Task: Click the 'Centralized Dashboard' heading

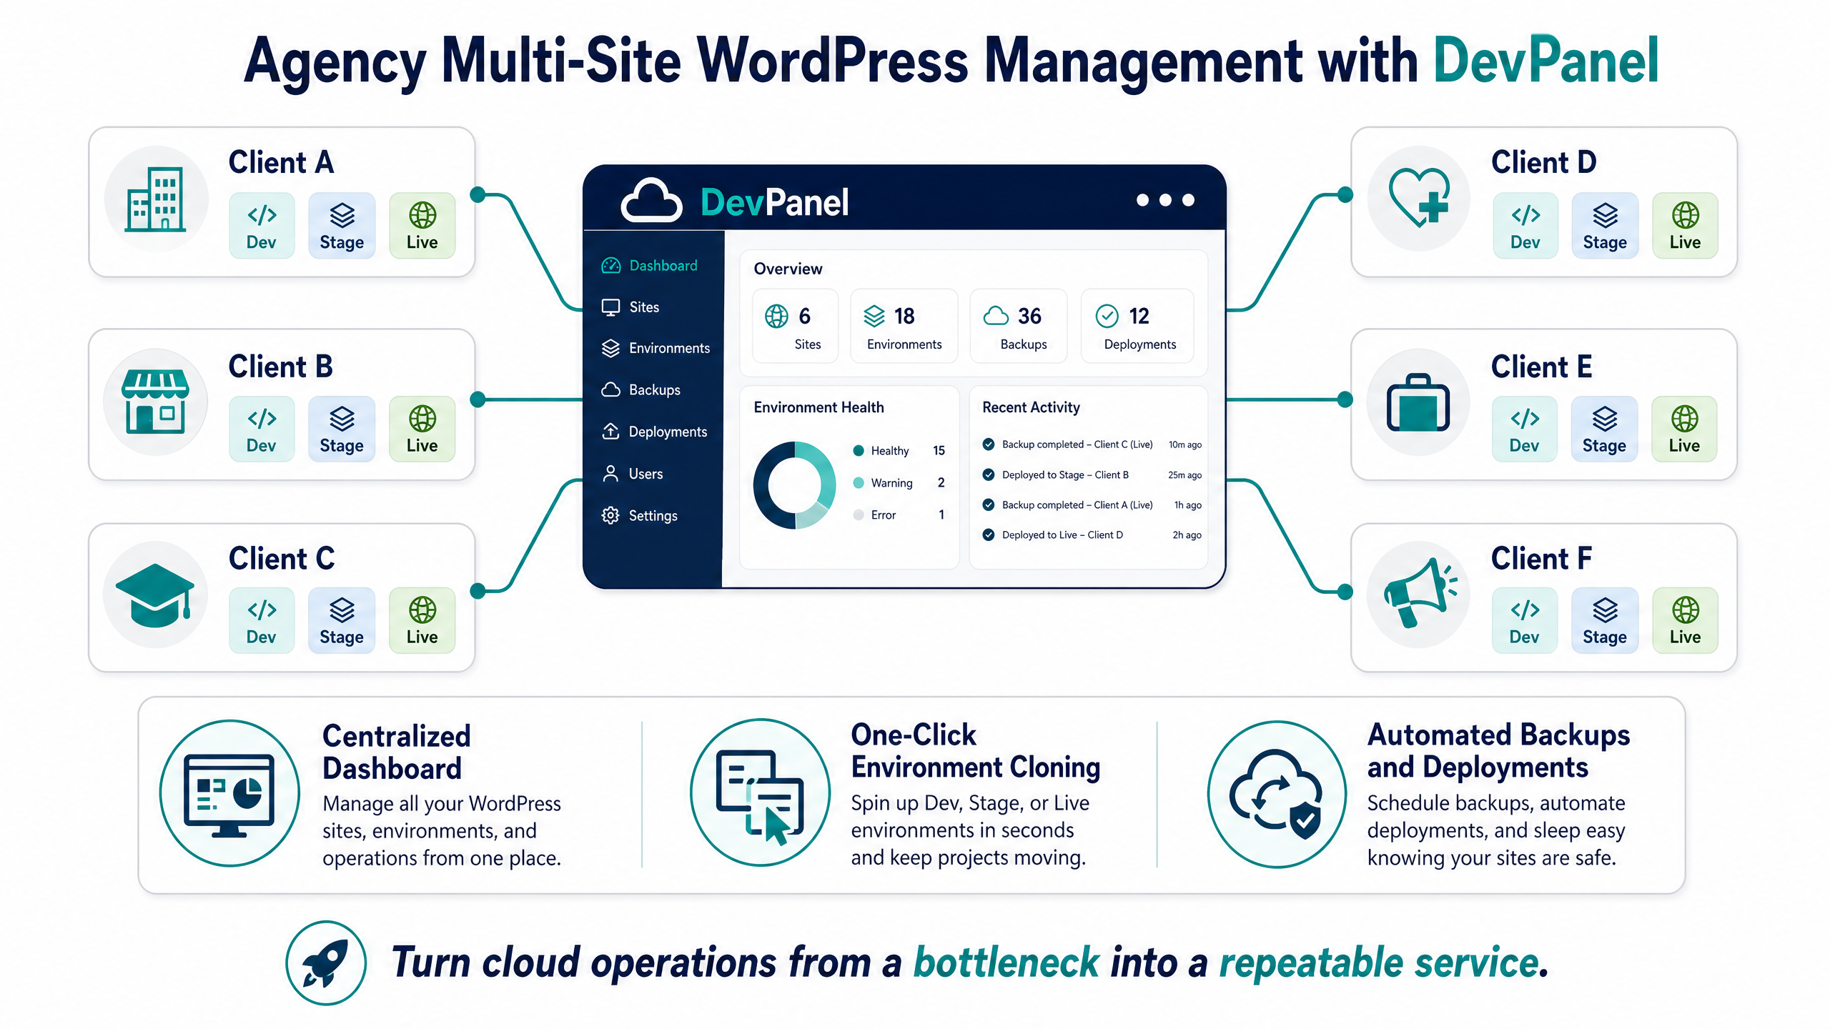Action: [x=397, y=752]
